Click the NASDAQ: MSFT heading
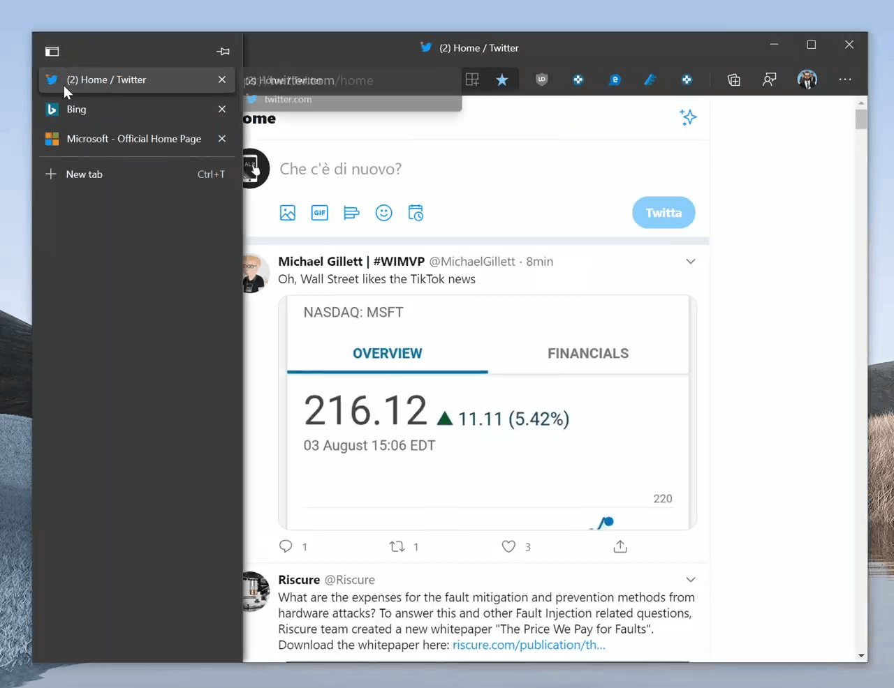The height and width of the screenshot is (688, 894). click(x=353, y=313)
